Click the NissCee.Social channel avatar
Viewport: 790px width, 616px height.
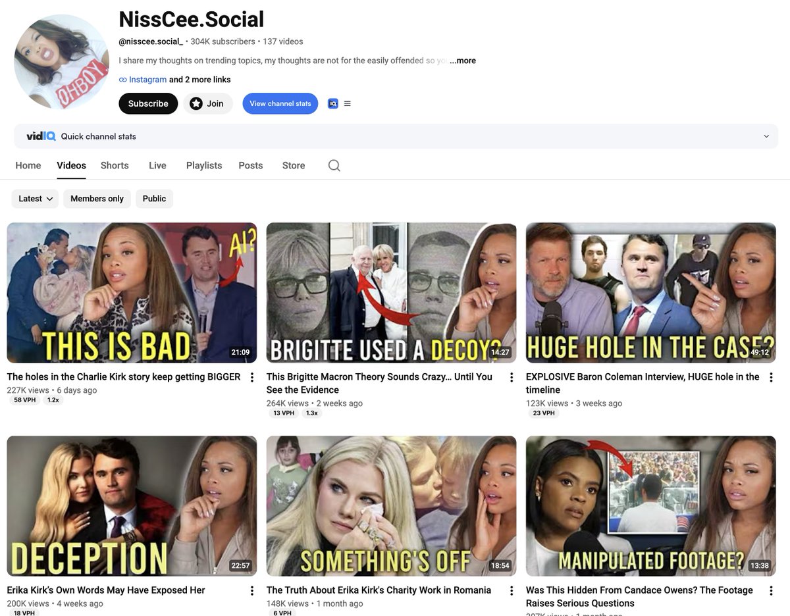[62, 62]
